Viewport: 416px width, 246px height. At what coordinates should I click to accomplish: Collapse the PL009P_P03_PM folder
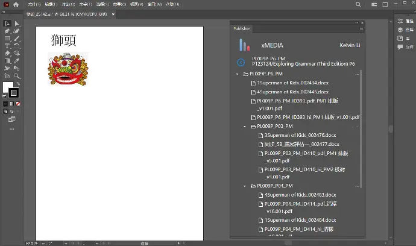(245, 127)
